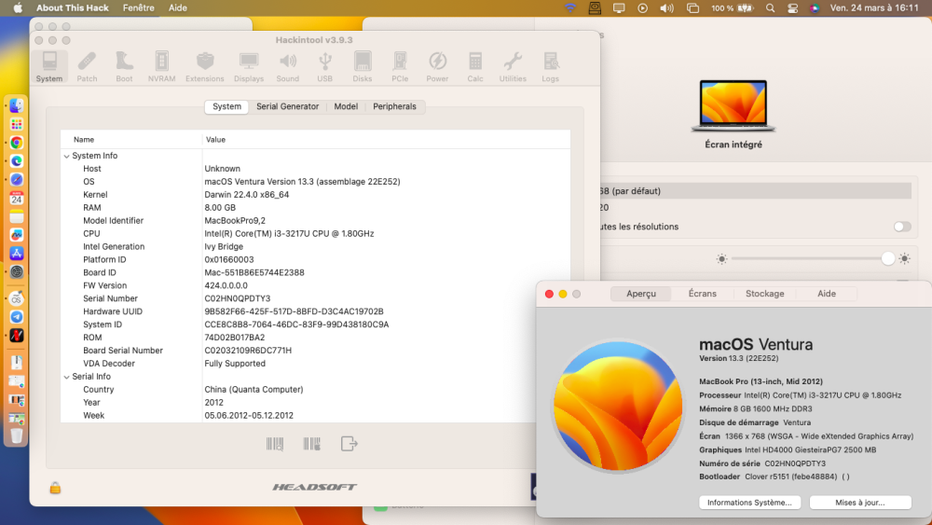Open the Aide menu in the menu bar
The image size is (932, 525).
(178, 7)
